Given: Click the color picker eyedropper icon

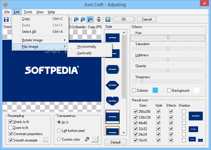Looking at the screenshot, I should [x=87, y=139].
